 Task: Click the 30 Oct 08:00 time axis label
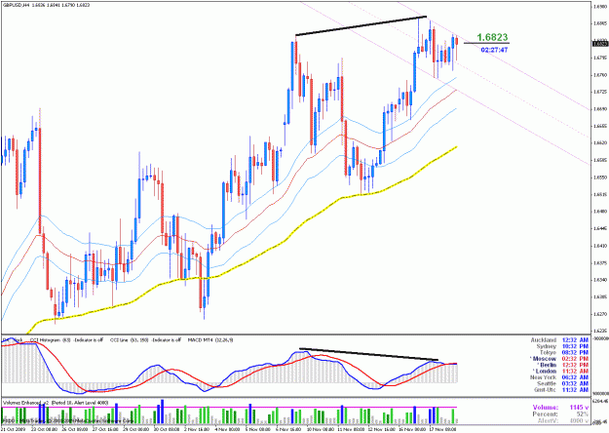click(x=166, y=429)
